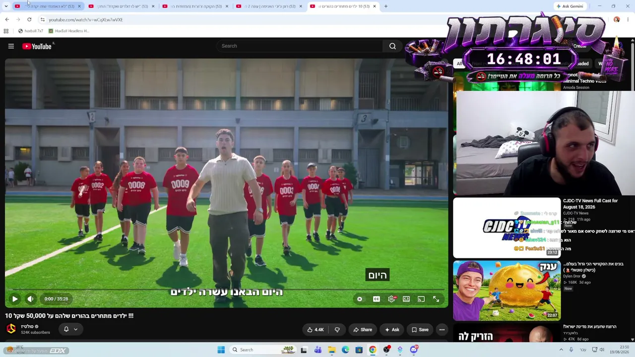Open Microsoft Teams from the taskbar
Viewport: 635px width, 357px height.
(x=318, y=350)
